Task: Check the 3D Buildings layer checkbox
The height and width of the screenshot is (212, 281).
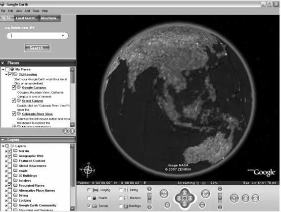Action: (10, 175)
